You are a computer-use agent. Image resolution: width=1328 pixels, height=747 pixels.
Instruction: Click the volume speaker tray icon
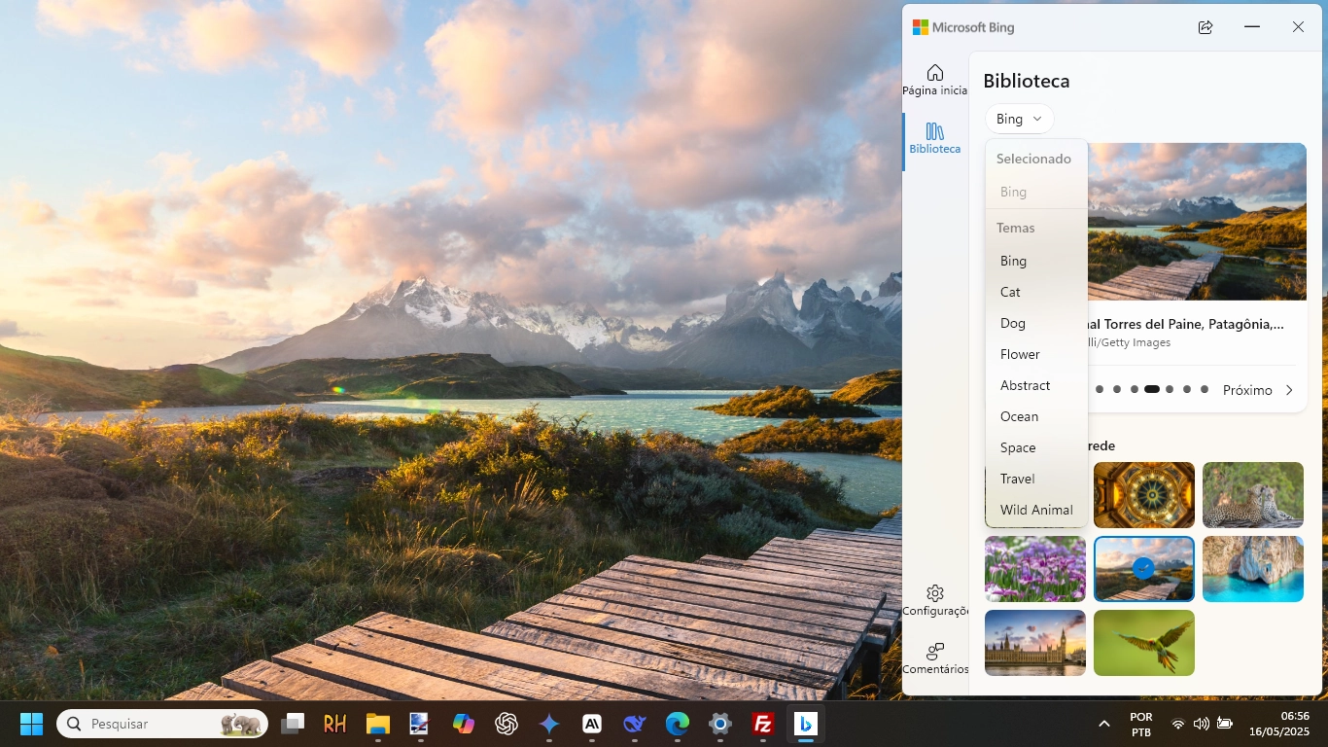tap(1202, 724)
